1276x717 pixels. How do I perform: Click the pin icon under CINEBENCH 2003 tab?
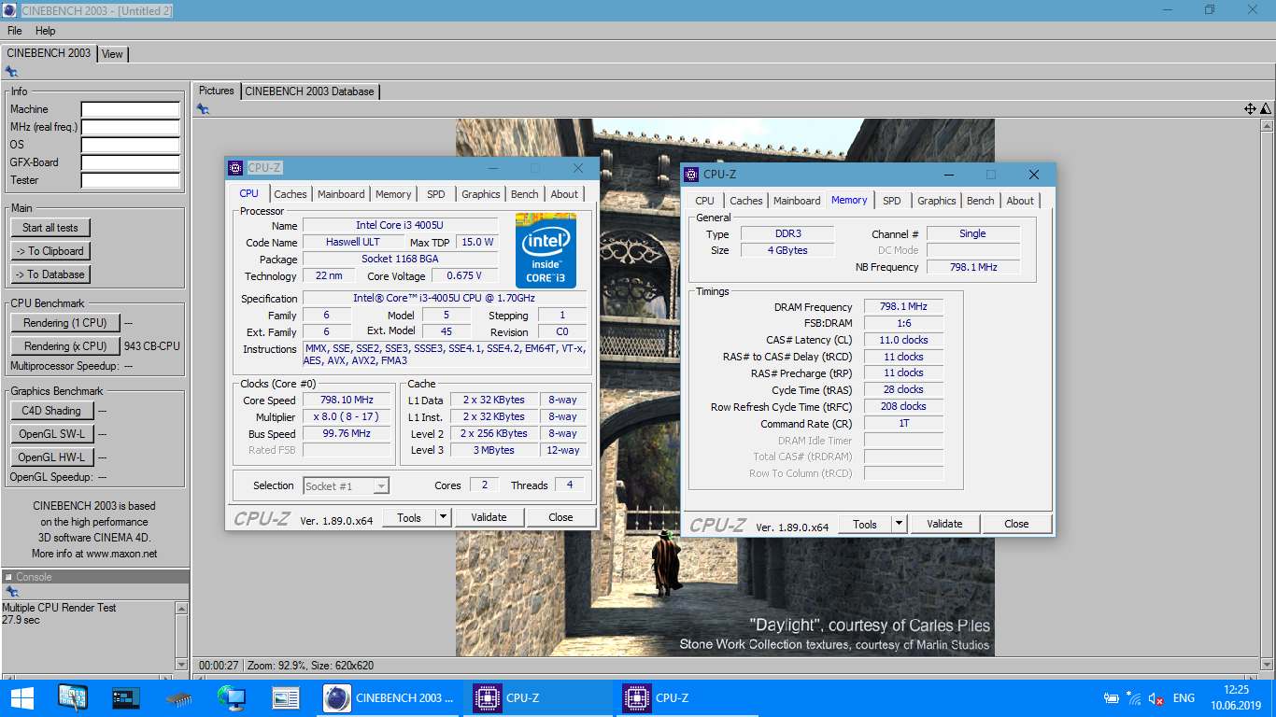point(11,71)
